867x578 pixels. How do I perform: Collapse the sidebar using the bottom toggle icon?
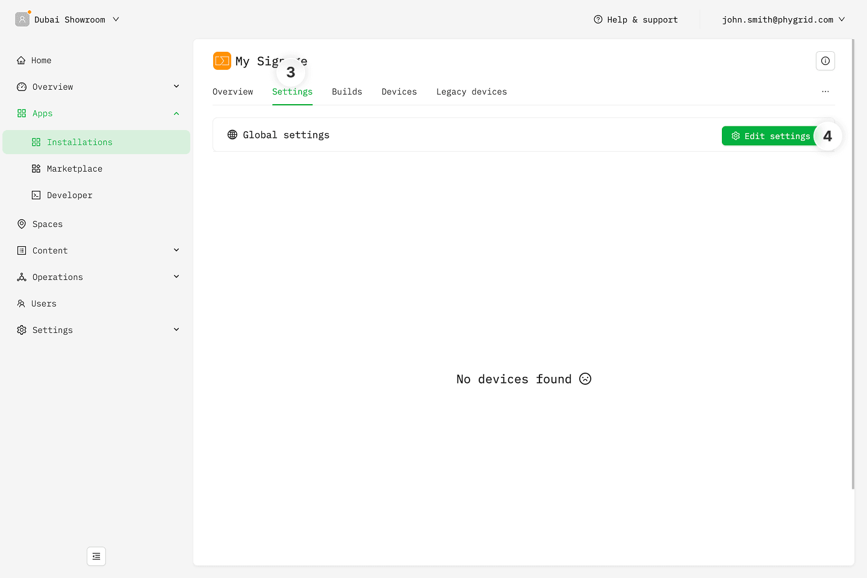(x=96, y=556)
